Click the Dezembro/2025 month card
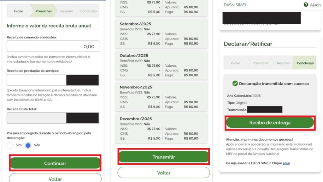323x182 pixels. [x=163, y=127]
